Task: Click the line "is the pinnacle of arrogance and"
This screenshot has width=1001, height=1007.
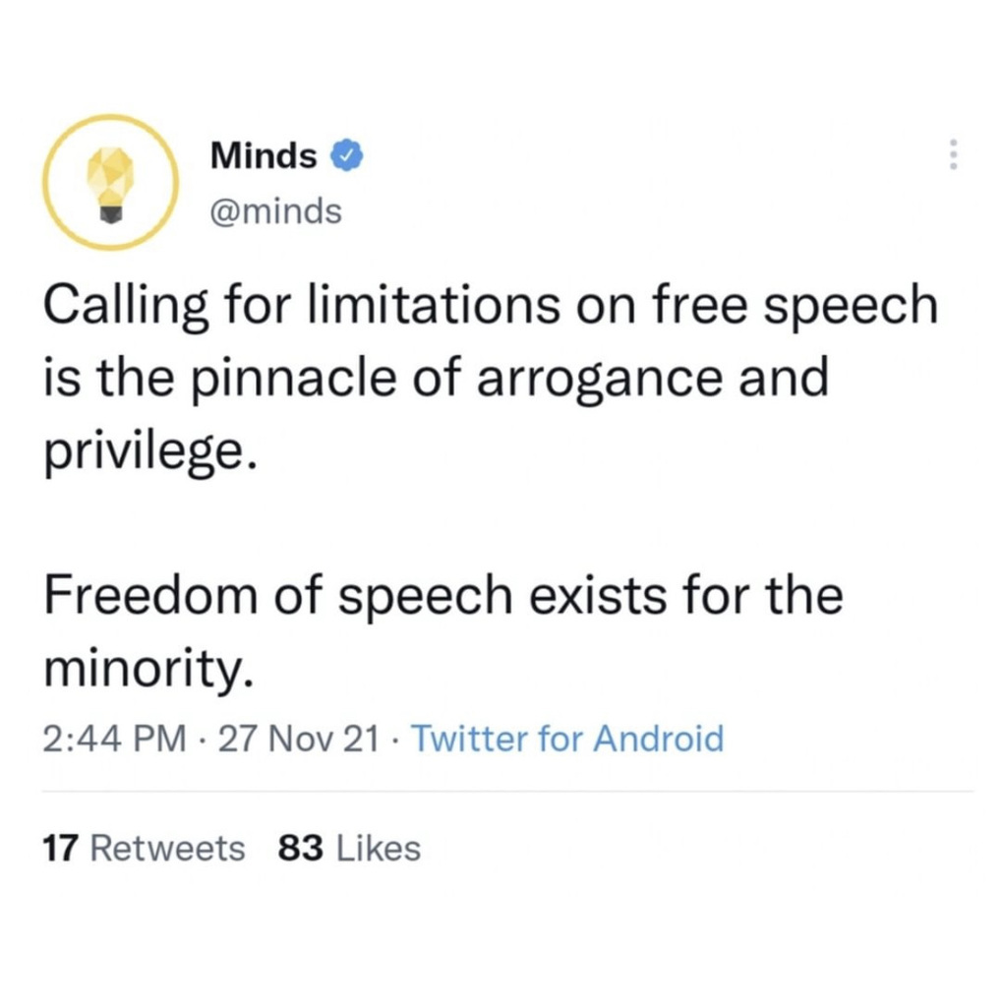Action: click(436, 380)
